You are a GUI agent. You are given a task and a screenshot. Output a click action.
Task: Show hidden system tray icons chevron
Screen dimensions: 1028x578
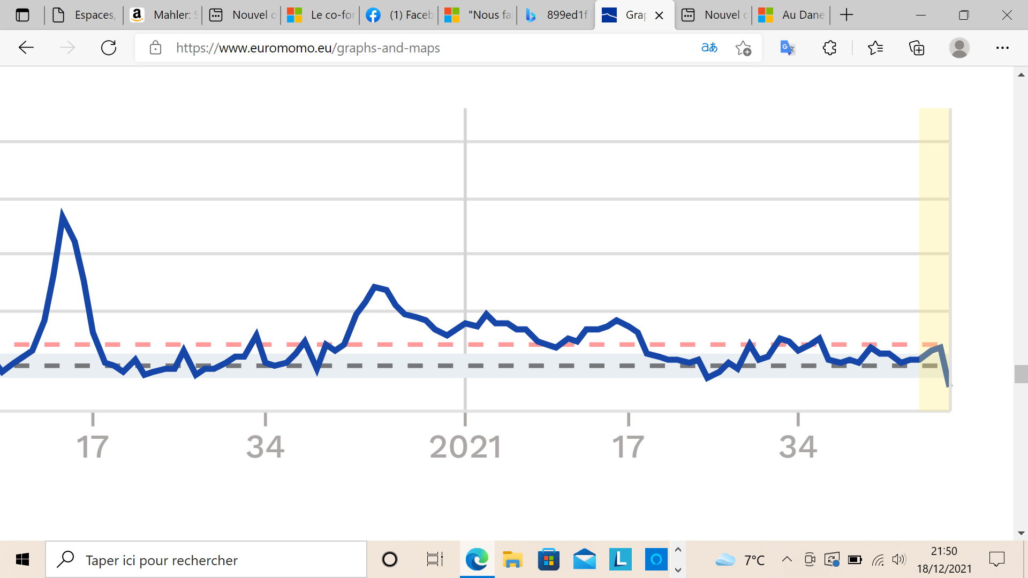point(787,560)
